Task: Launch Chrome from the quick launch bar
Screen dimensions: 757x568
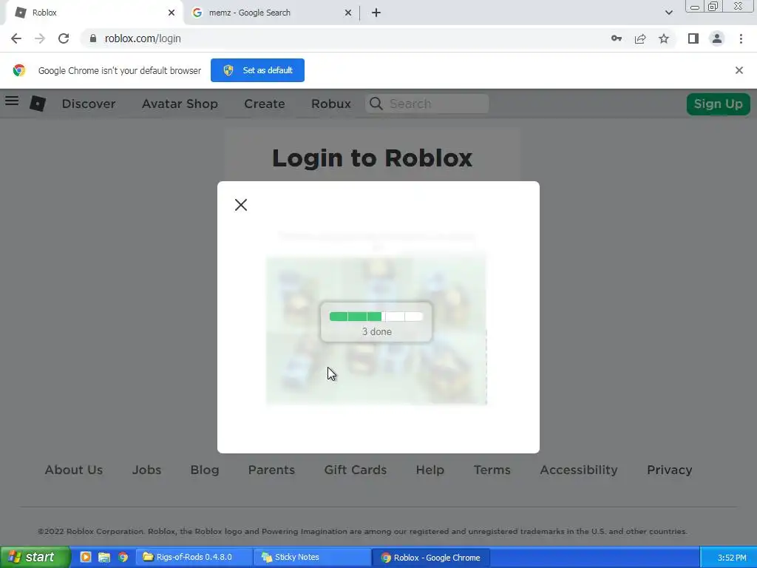Action: click(123, 557)
